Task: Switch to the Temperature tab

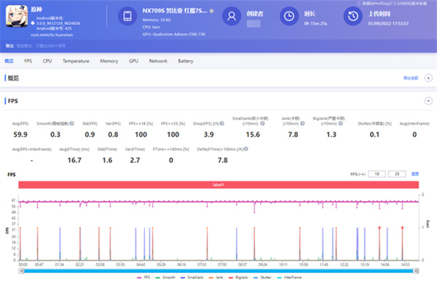Action: [76, 61]
